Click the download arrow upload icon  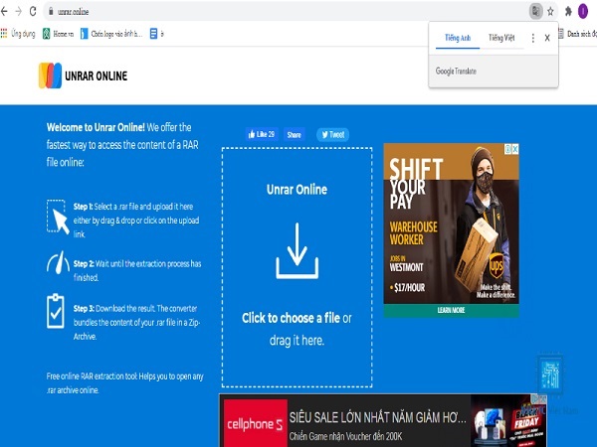pyautogui.click(x=297, y=251)
